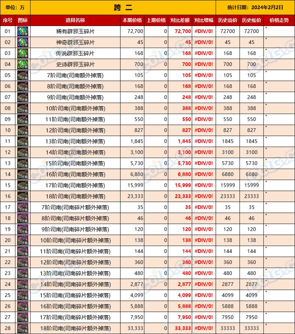
Task: Click icon of 9阶司南(司南碎片额外掉落)
Action: pyautogui.click(x=23, y=230)
